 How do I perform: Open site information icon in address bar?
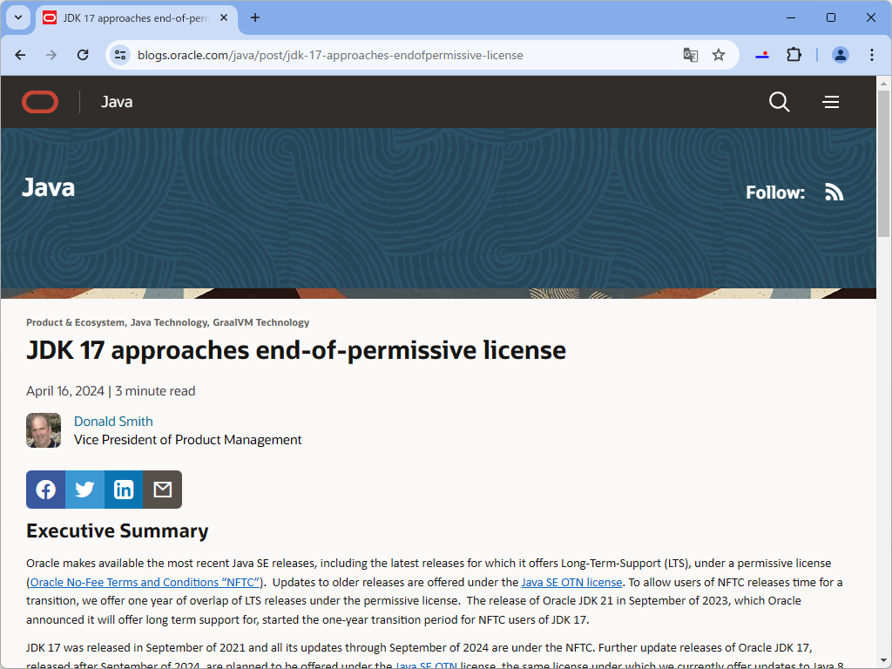(120, 55)
